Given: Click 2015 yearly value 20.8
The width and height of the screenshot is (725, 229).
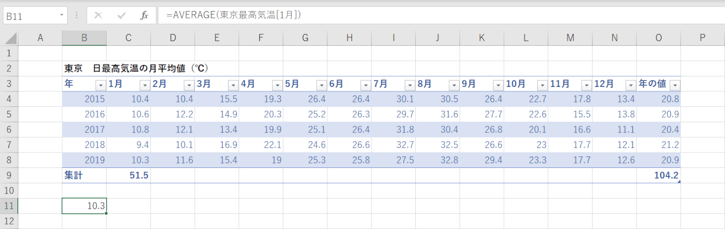Looking at the screenshot, I should coord(659,99).
